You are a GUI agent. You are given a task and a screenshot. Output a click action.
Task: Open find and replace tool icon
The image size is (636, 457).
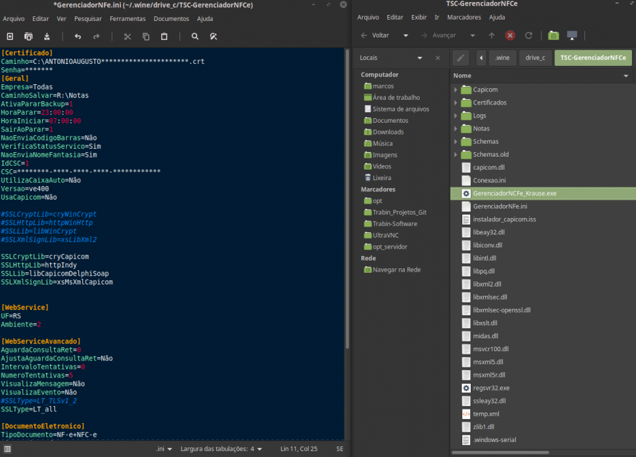point(214,37)
